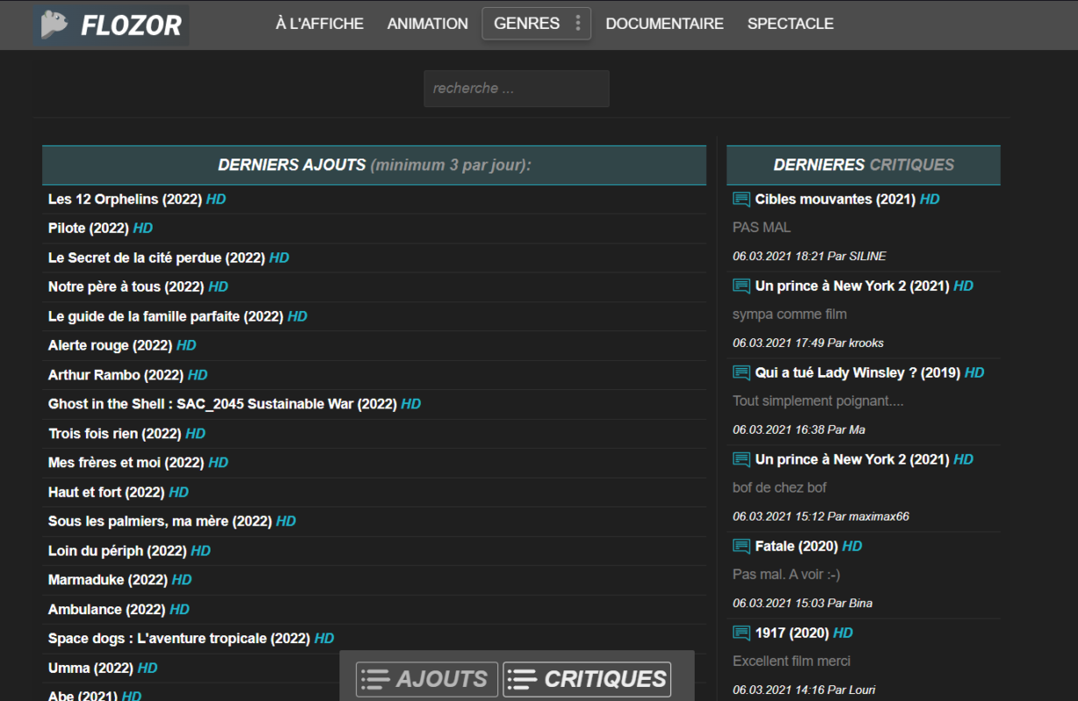Click list icon in AJOUTS button
Viewport: 1078px width, 701px height.
[375, 679]
